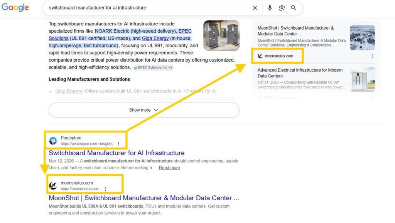Click into the search query field
The image size is (395, 223).
click(x=149, y=8)
